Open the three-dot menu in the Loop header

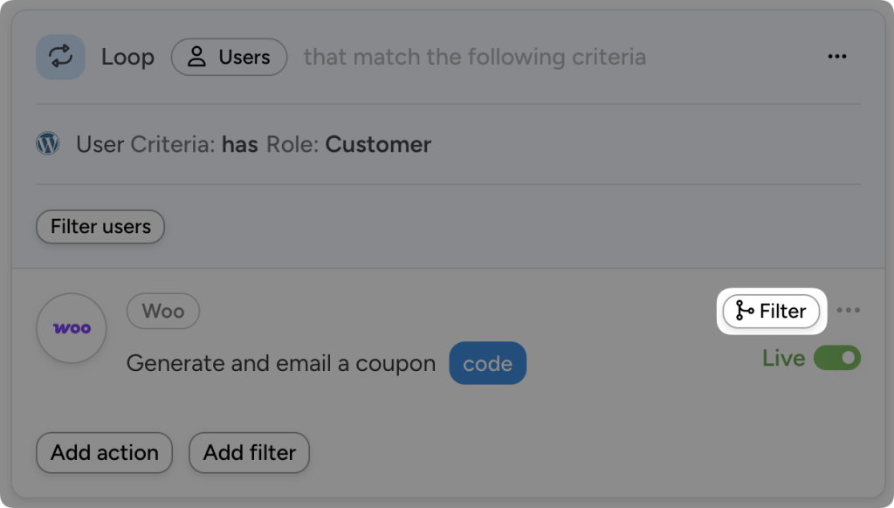[837, 56]
